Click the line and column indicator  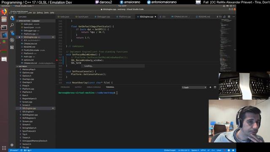pyautogui.click(x=184, y=150)
